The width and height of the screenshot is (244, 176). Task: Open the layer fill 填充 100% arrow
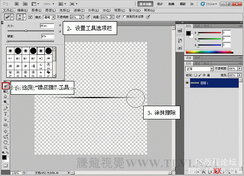tap(240, 75)
